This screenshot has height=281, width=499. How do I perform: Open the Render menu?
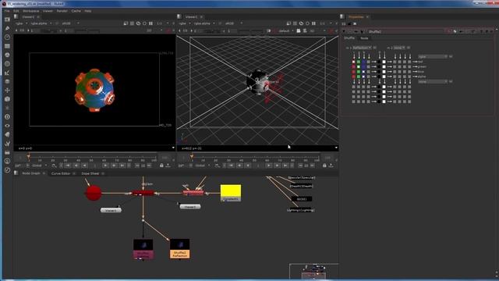pos(62,11)
